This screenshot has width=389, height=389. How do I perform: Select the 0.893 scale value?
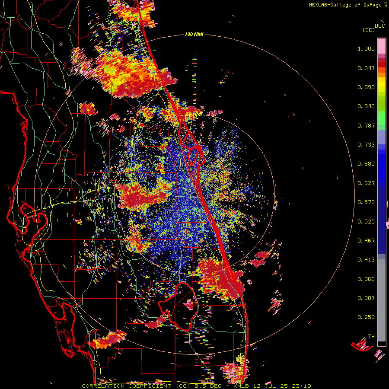click(366, 87)
